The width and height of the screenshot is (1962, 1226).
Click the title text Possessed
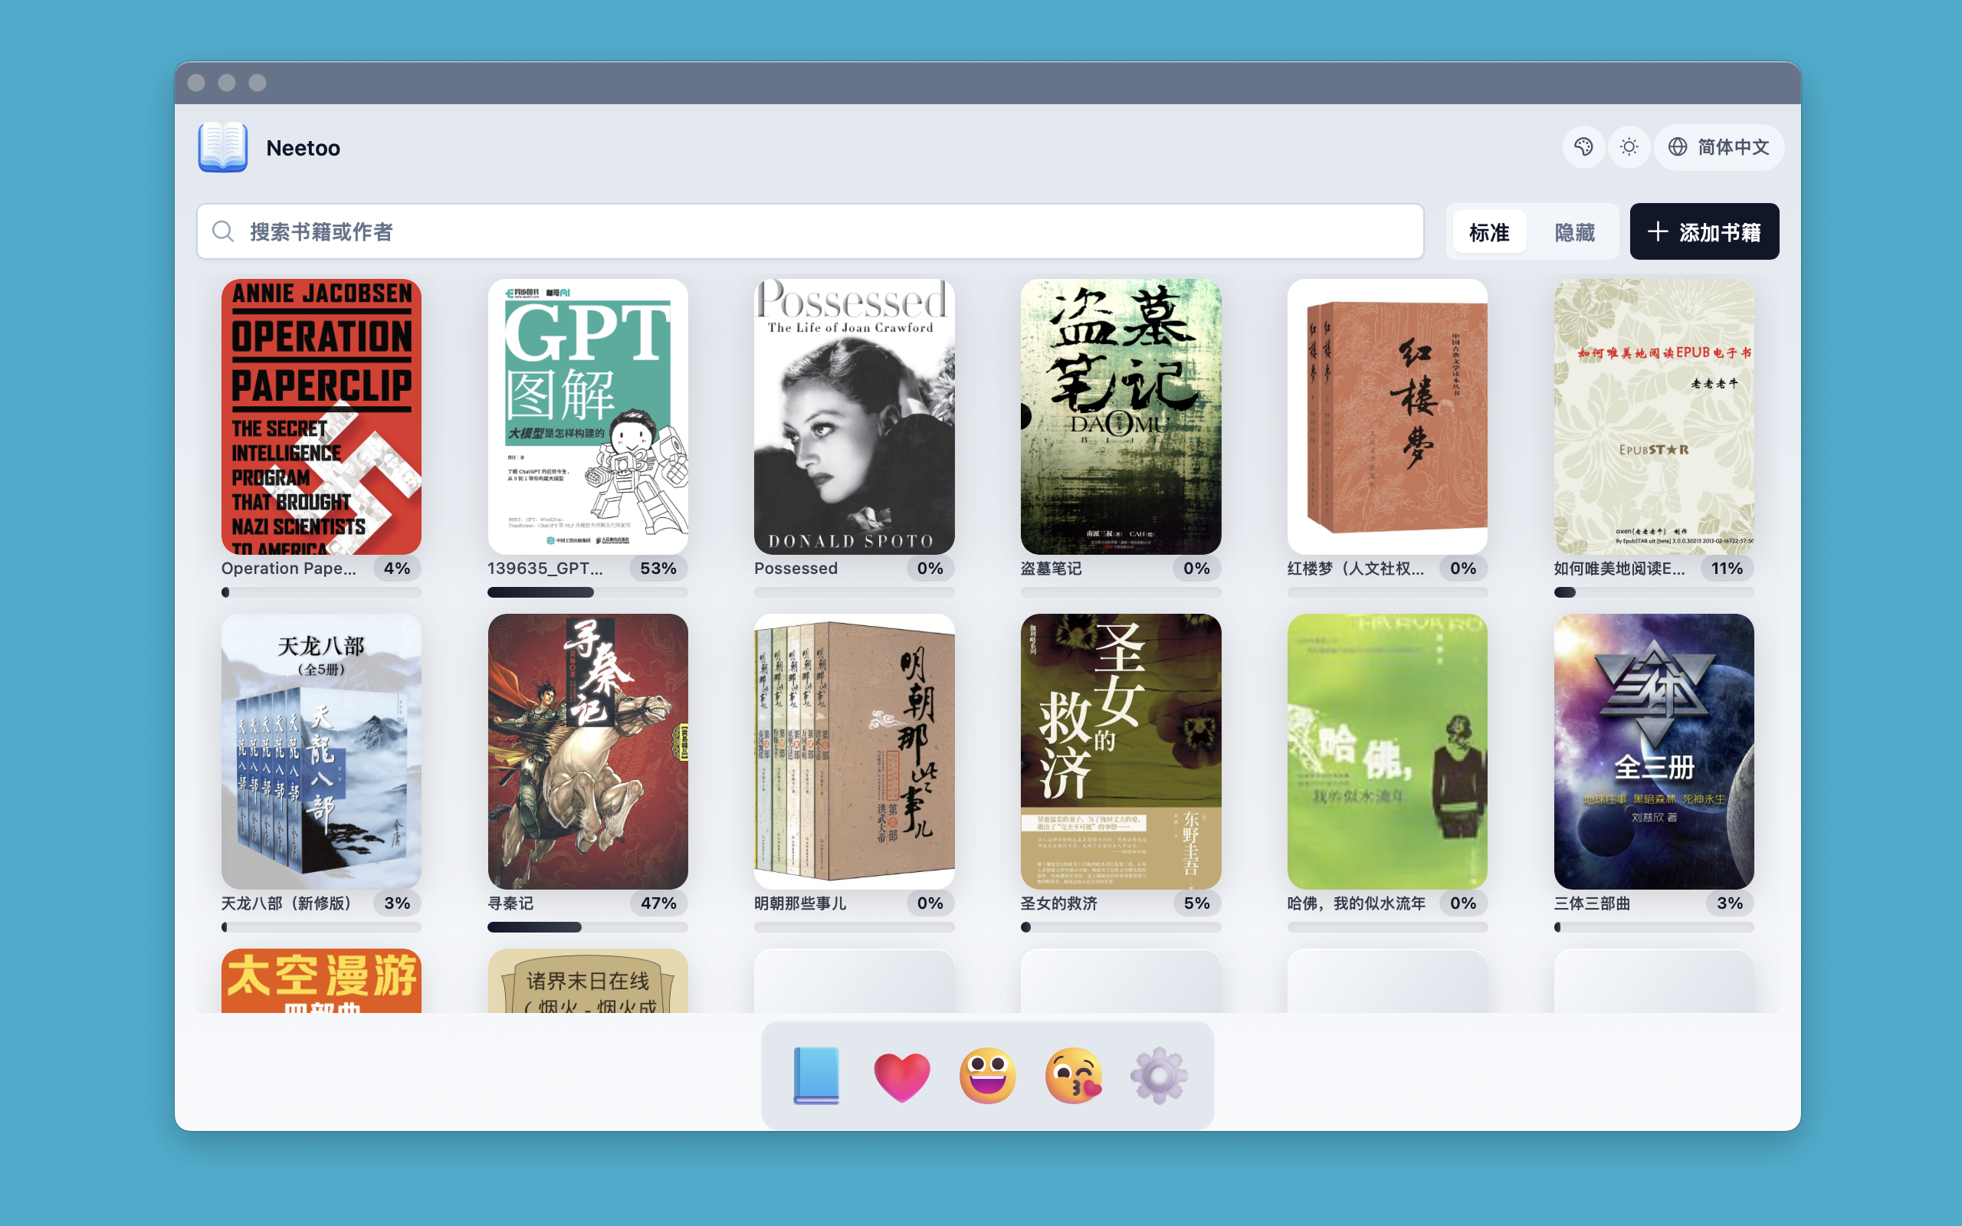796,569
